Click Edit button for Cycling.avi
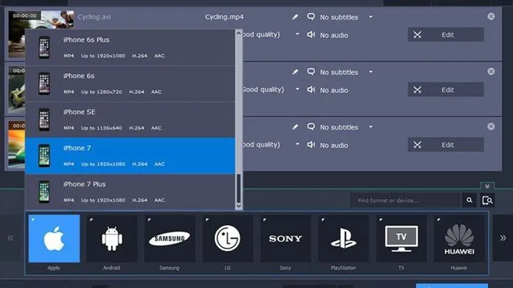Viewport: 513px width, 288px height. point(446,35)
